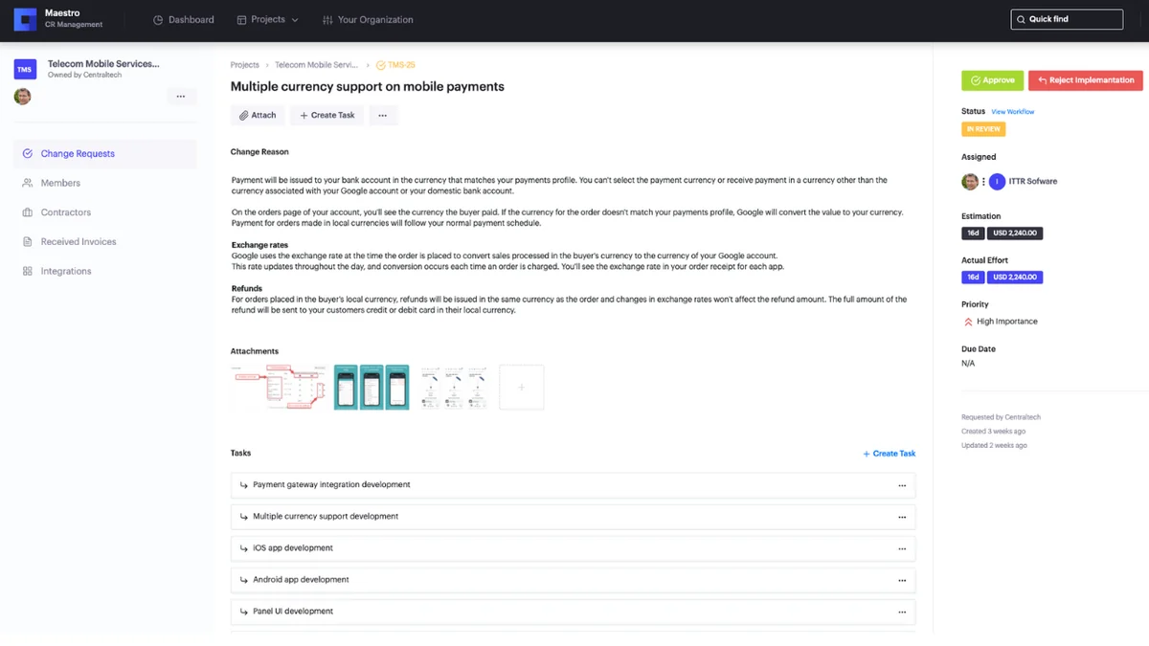Image resolution: width=1149 pixels, height=646 pixels.
Task: Click Reject Implementation button
Action: (1086, 80)
